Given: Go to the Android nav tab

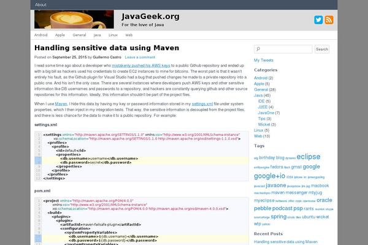Looking at the screenshot, I should (x=41, y=35).
